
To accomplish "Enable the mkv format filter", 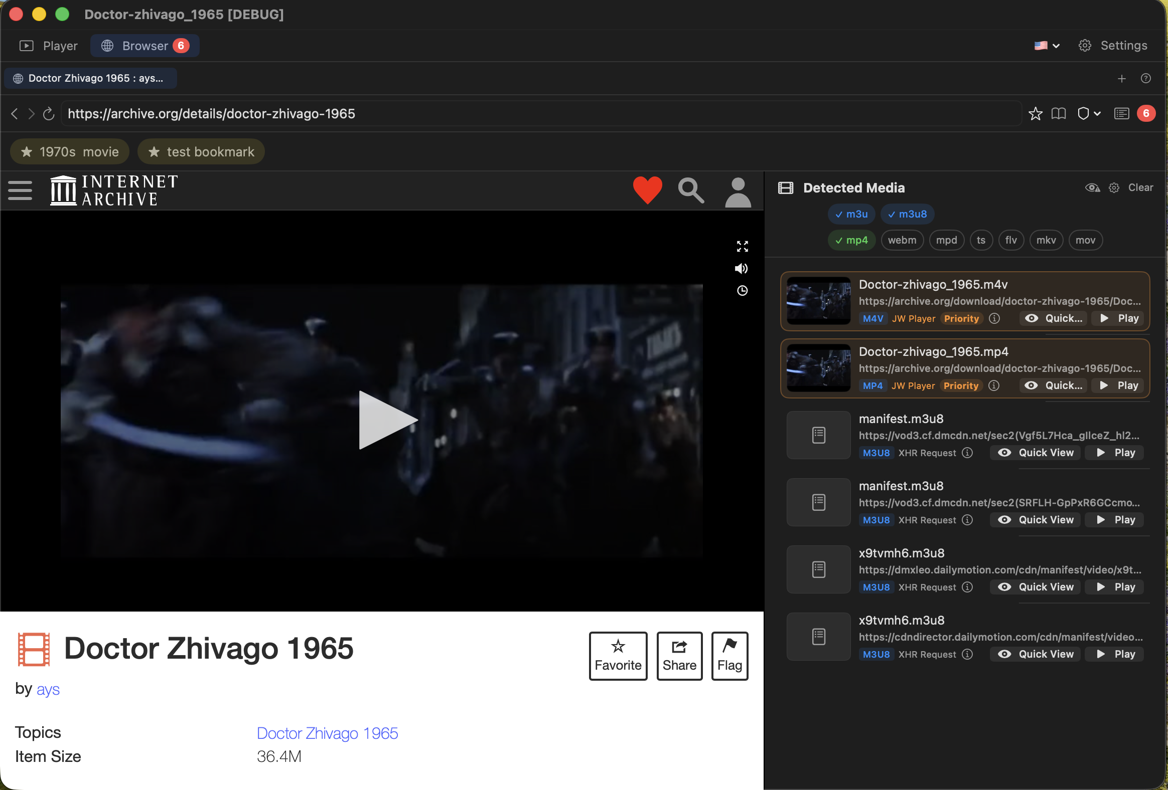I will (x=1046, y=240).
